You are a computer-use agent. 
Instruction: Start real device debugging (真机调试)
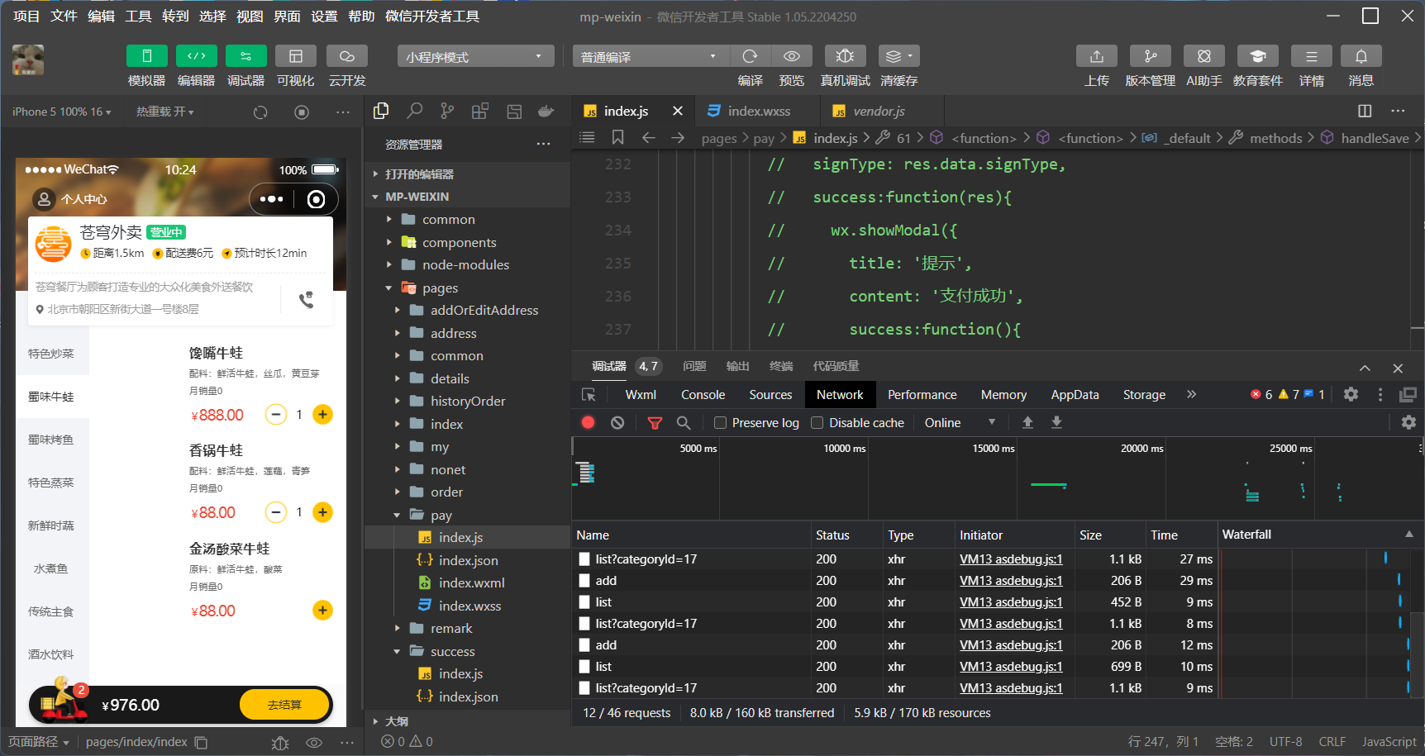tap(845, 56)
